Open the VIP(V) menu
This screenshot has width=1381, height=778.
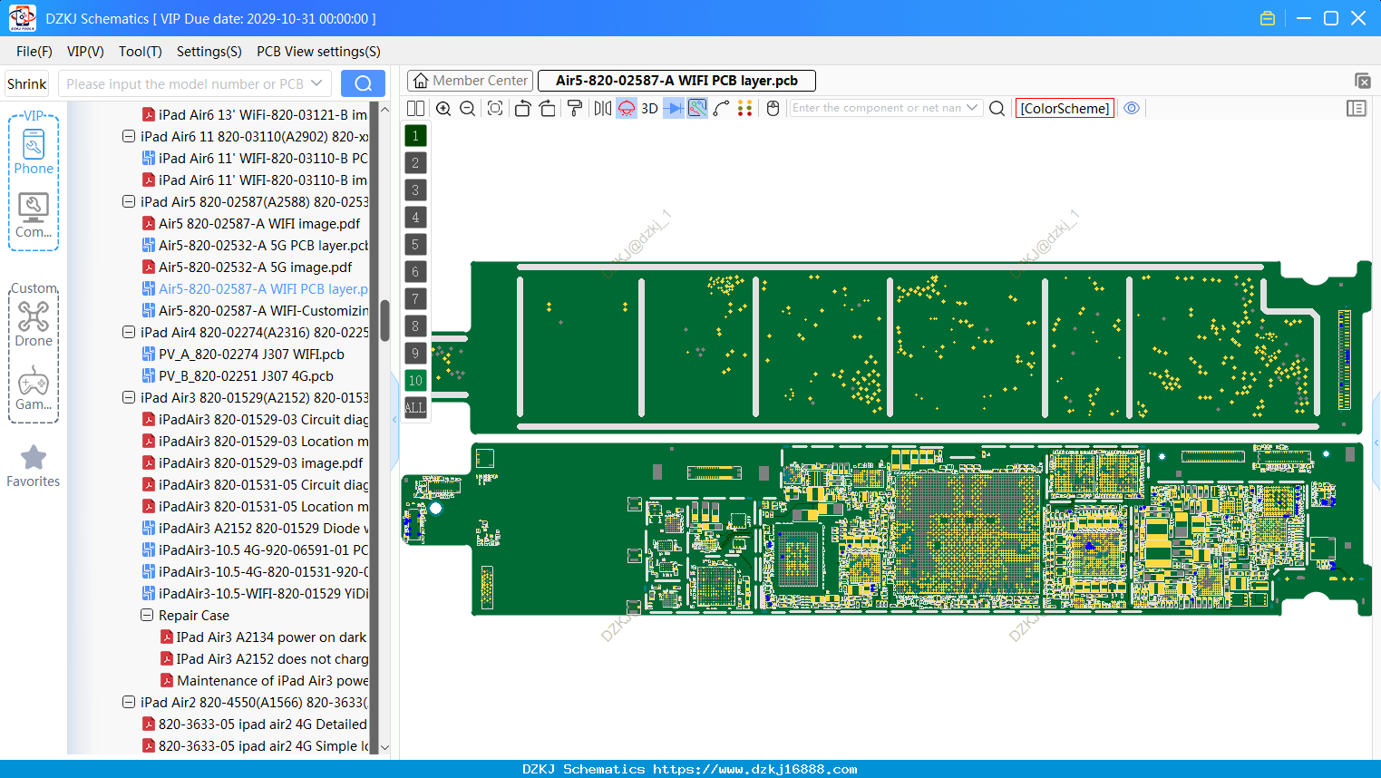click(85, 52)
